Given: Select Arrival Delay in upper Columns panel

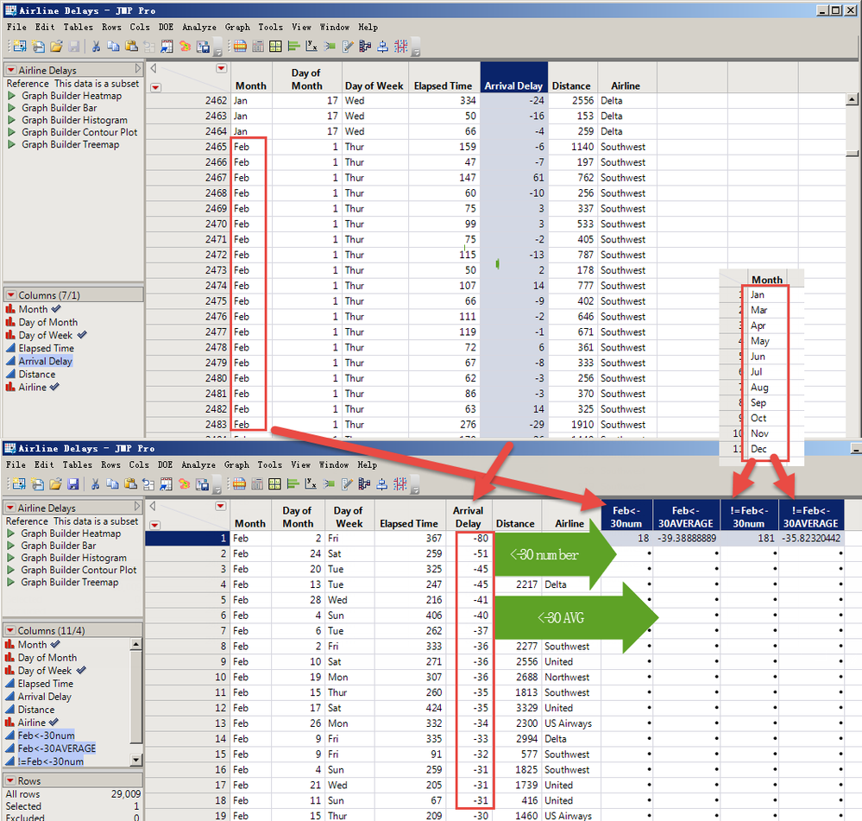Looking at the screenshot, I should click(45, 361).
